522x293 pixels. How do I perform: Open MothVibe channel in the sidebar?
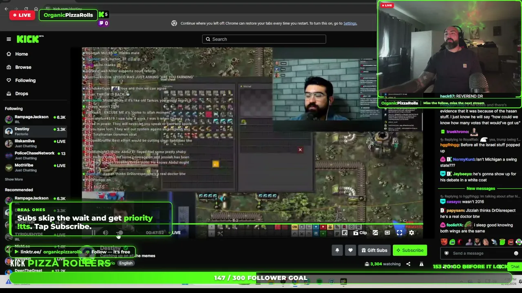coord(35,168)
